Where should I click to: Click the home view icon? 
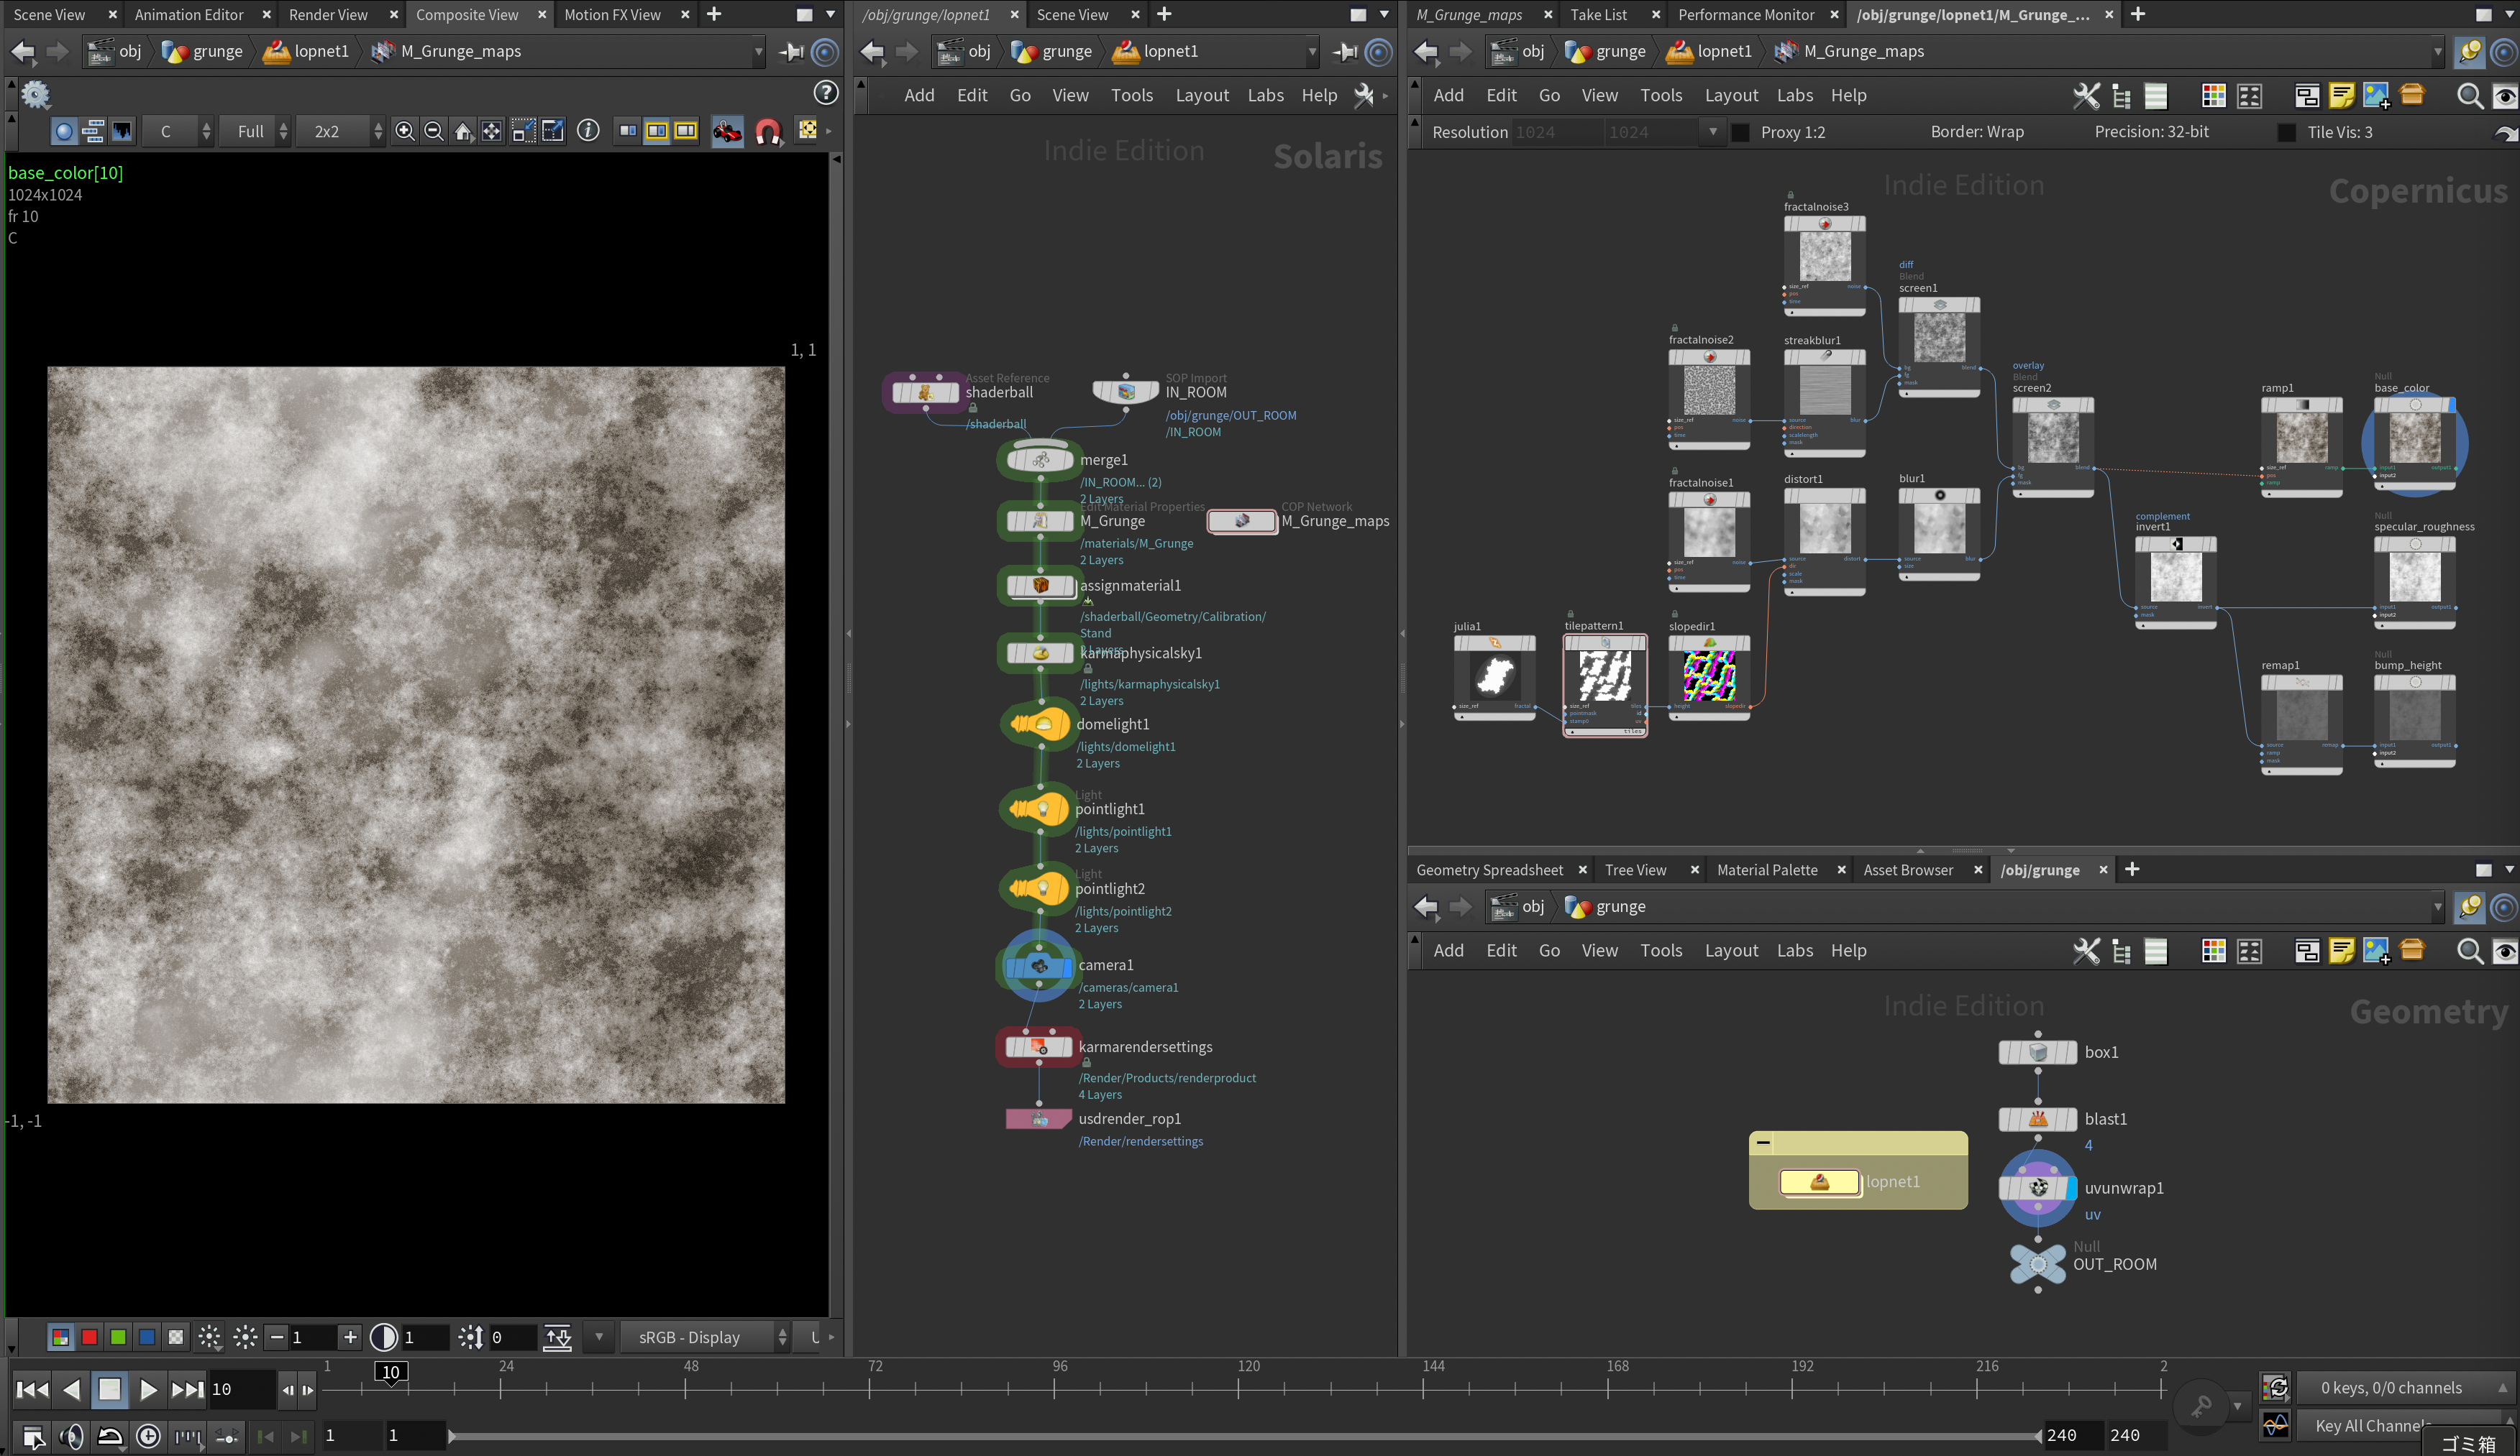[x=463, y=131]
